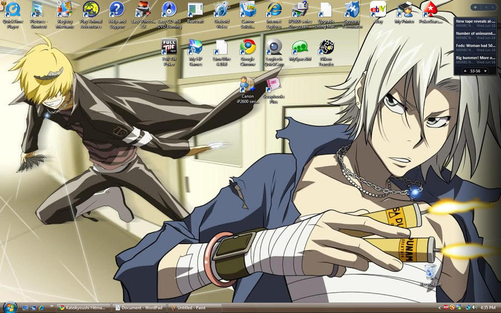501x313 pixels.
Task: Click the network system tray icon
Action: click(x=468, y=307)
